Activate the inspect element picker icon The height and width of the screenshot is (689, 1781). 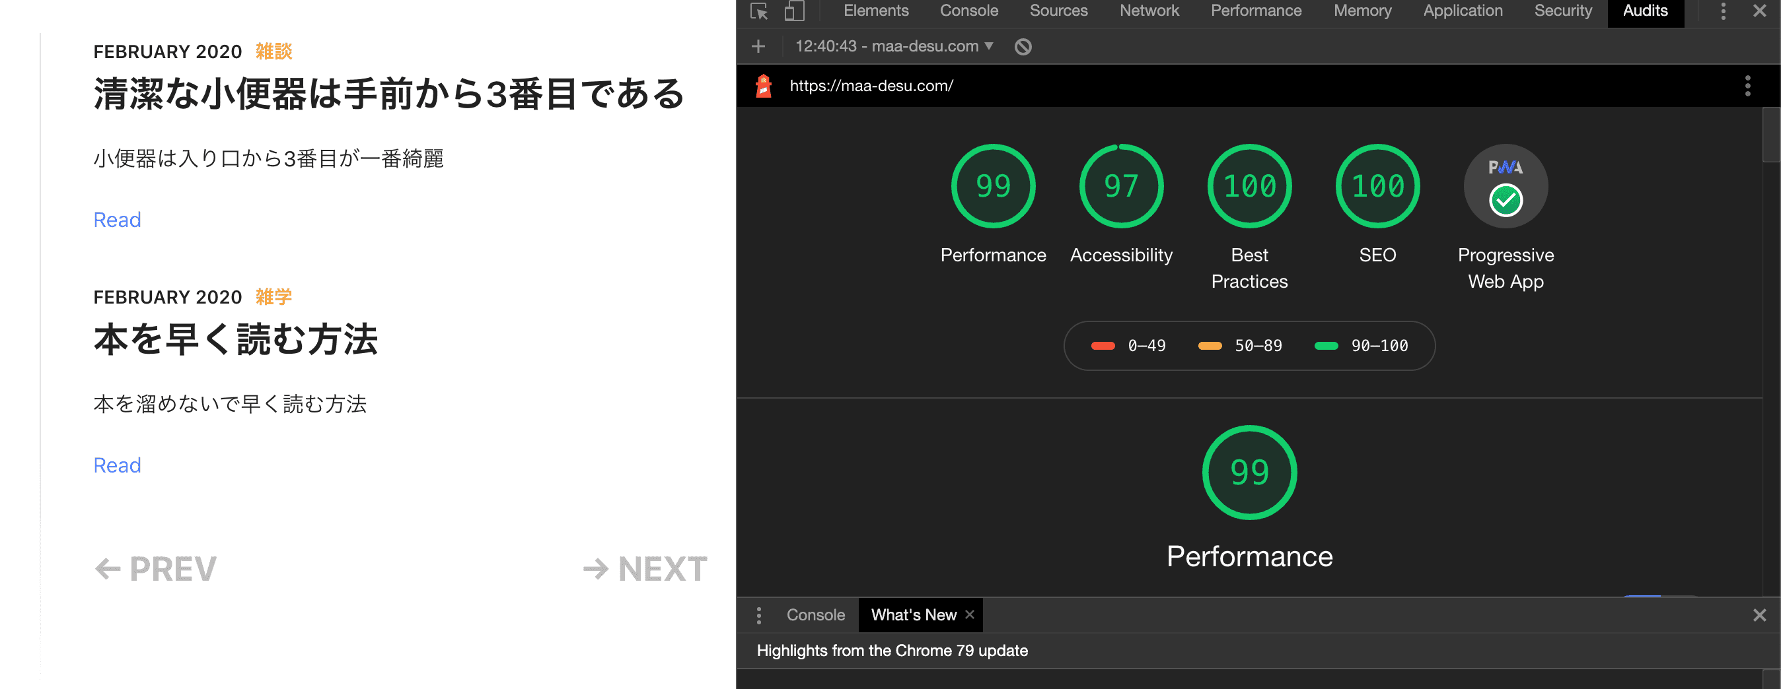click(759, 12)
